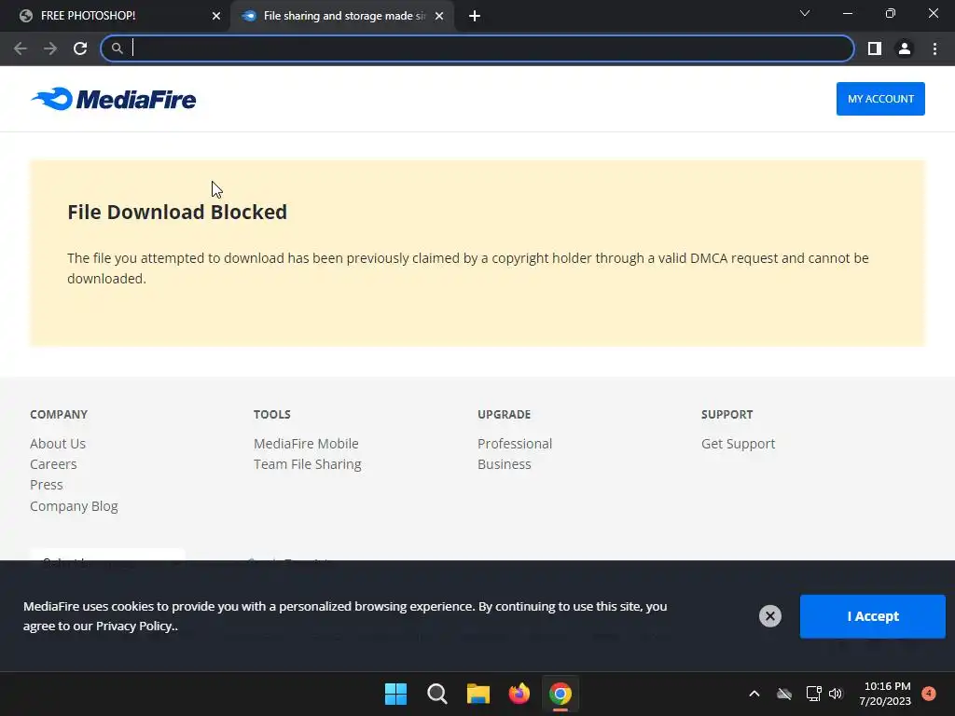Open Professional upgrade link
The height and width of the screenshot is (716, 955).
[515, 444]
